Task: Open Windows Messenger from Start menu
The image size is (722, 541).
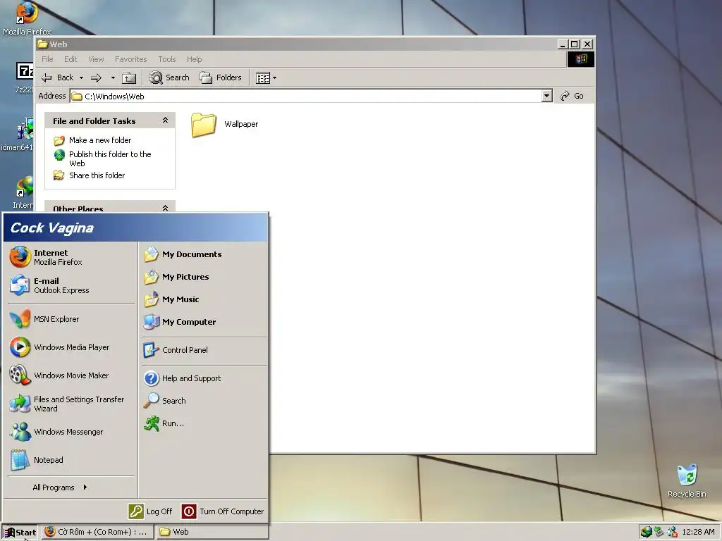Action: (x=71, y=432)
